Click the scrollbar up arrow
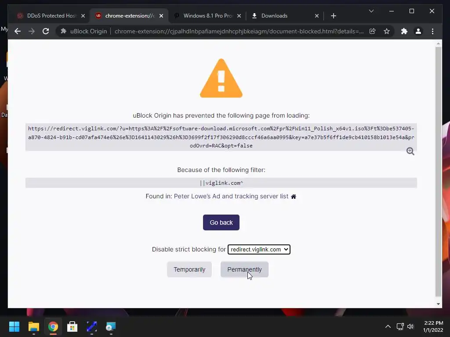The width and height of the screenshot is (450, 337). (x=438, y=44)
